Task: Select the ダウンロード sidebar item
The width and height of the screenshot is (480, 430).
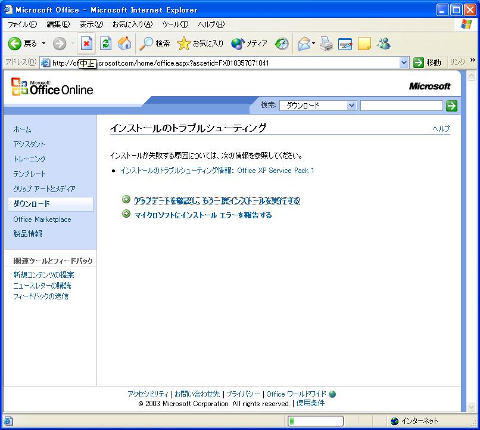Action: pos(51,204)
